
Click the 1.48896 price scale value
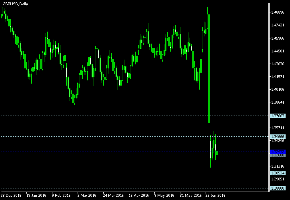tap(278, 12)
